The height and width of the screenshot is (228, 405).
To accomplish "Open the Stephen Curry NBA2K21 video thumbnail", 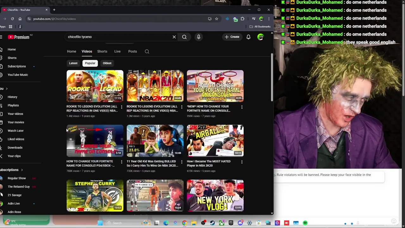I will [95, 195].
